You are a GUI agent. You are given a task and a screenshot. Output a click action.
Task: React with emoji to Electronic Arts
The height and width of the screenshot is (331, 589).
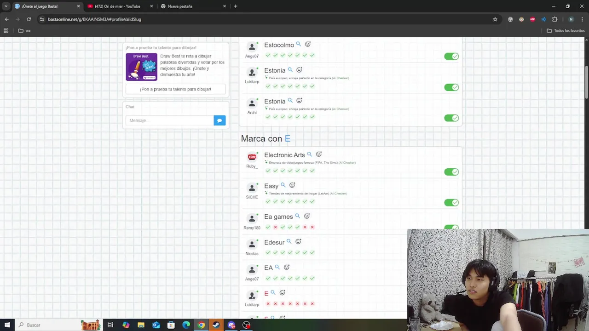(319, 154)
